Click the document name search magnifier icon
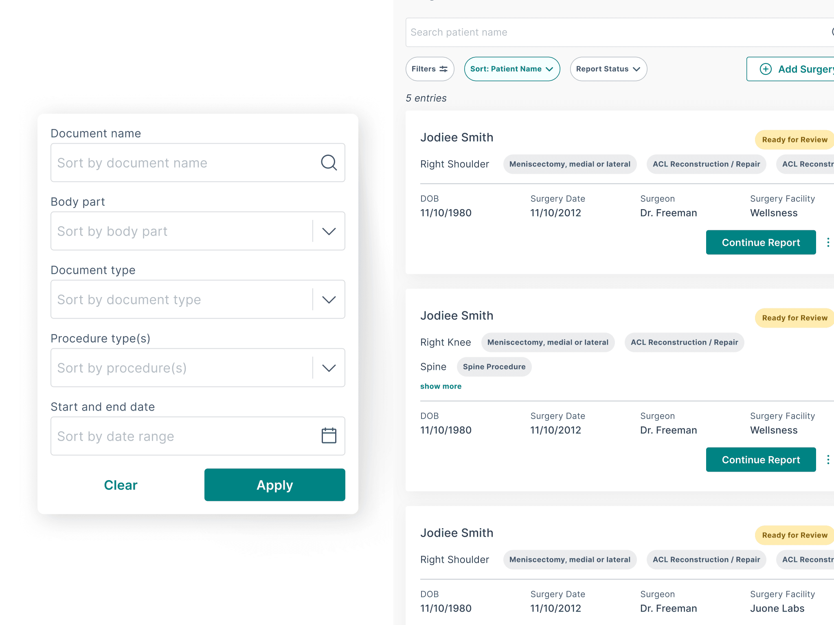834x625 pixels. [329, 163]
